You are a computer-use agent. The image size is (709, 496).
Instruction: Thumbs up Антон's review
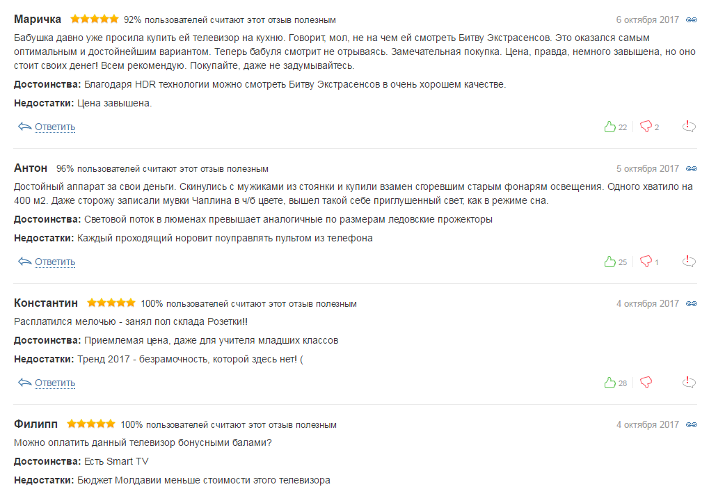[x=610, y=262]
